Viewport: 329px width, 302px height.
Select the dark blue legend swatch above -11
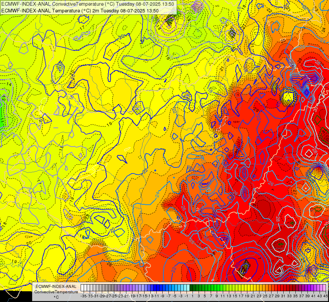155,288
